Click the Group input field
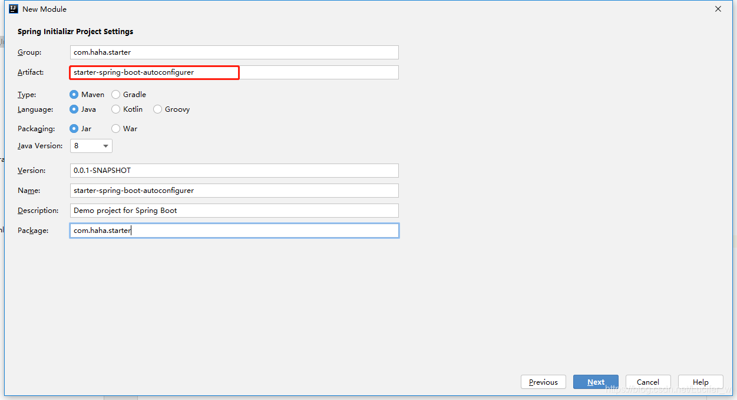The image size is (737, 400). click(234, 52)
